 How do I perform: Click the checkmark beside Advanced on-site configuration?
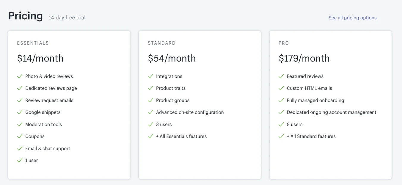click(150, 112)
